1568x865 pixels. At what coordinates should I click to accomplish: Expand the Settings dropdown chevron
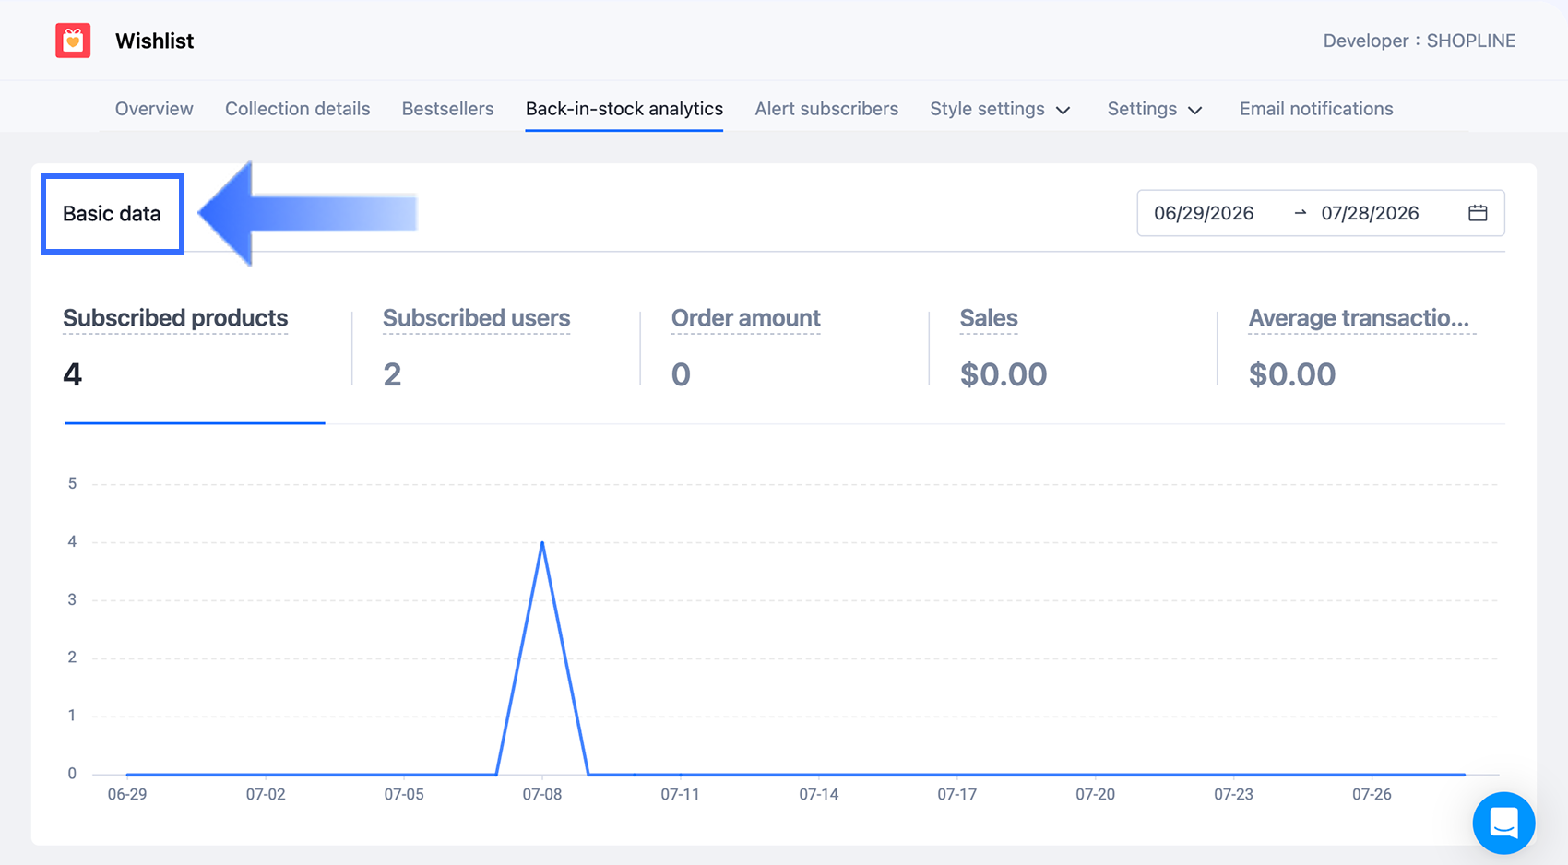pos(1195,110)
